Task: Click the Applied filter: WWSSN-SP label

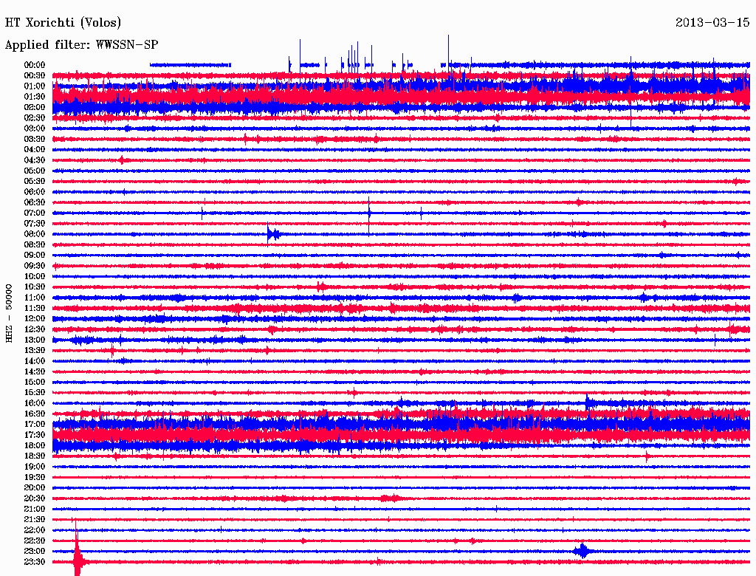Action: pyautogui.click(x=81, y=45)
